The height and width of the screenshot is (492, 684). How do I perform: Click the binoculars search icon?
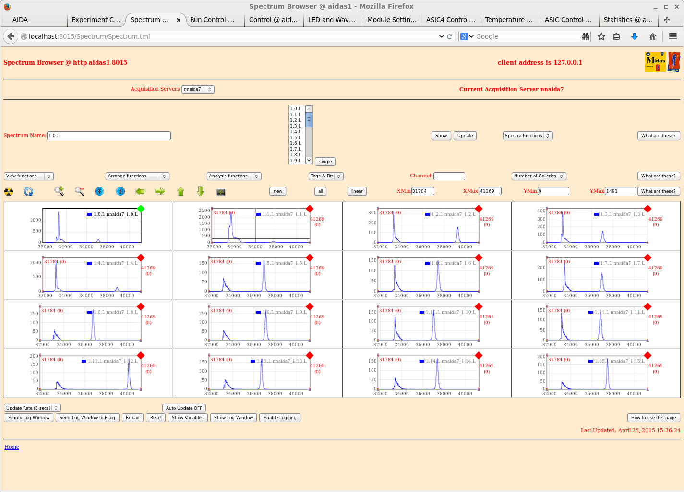coord(586,36)
